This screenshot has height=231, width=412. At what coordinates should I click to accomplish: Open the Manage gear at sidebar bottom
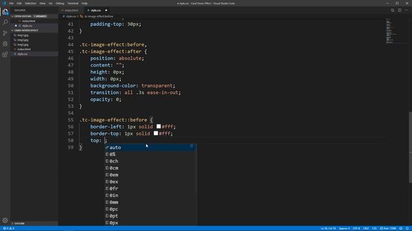pos(5,221)
